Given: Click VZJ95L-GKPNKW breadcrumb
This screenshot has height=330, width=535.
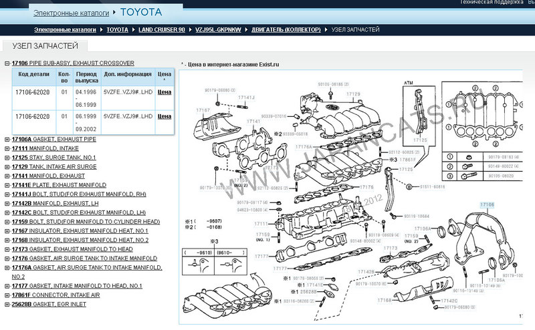Looking at the screenshot, I should tap(219, 29).
